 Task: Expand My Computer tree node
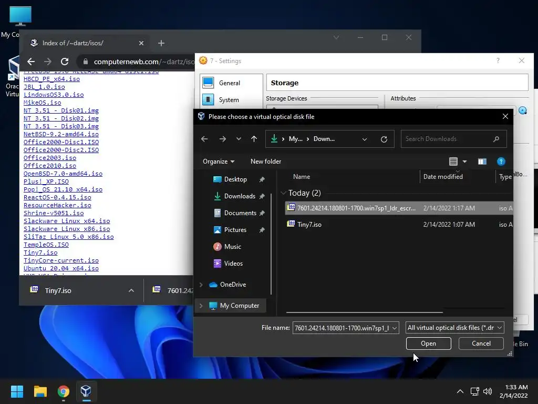(201, 306)
